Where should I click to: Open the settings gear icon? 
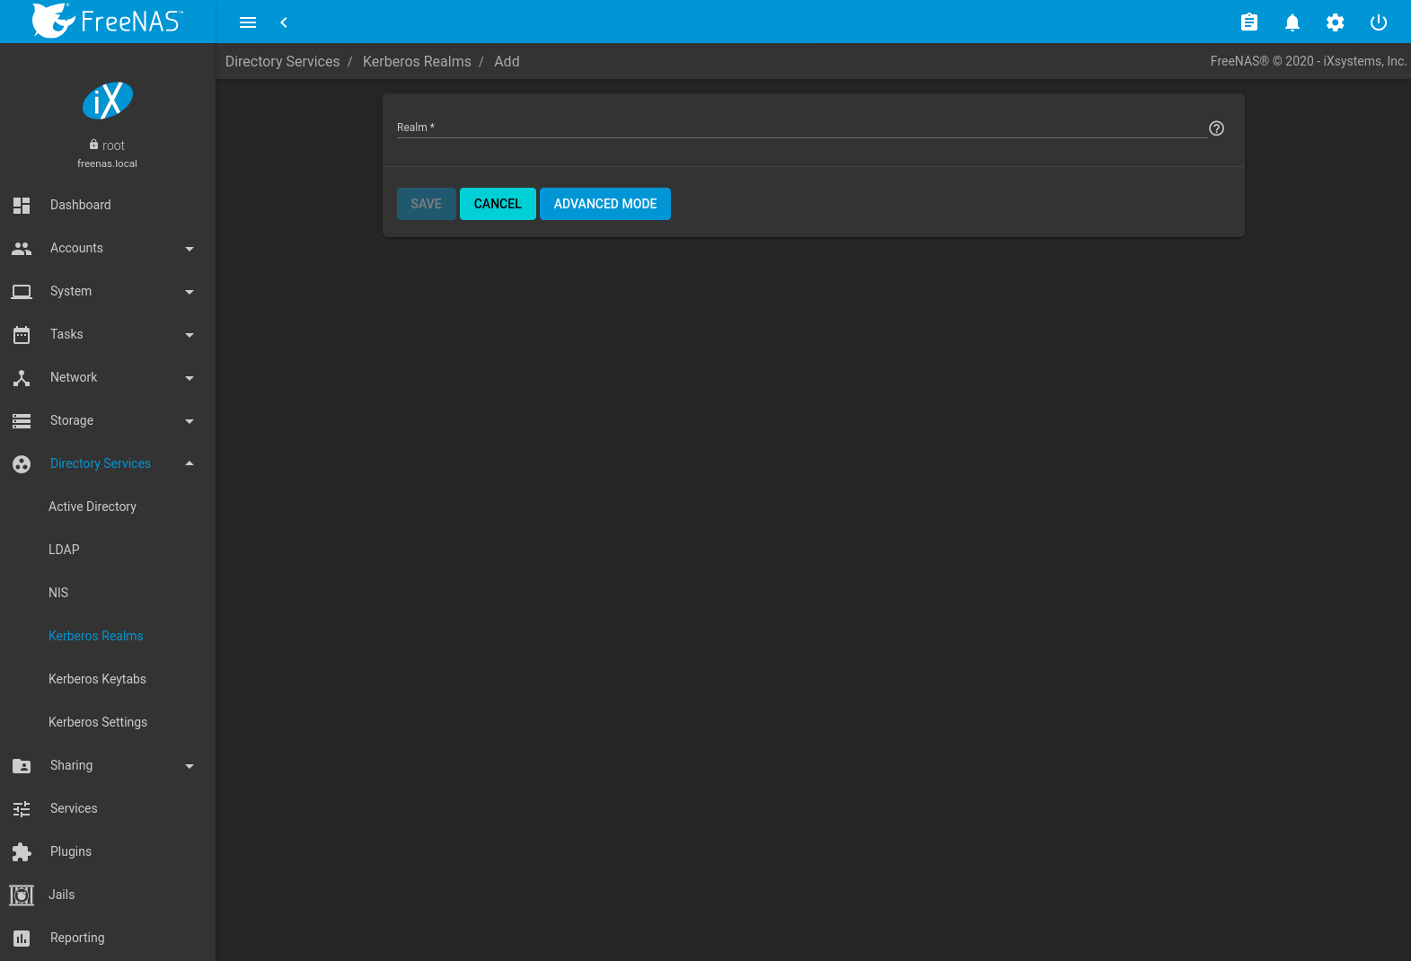pyautogui.click(x=1335, y=22)
